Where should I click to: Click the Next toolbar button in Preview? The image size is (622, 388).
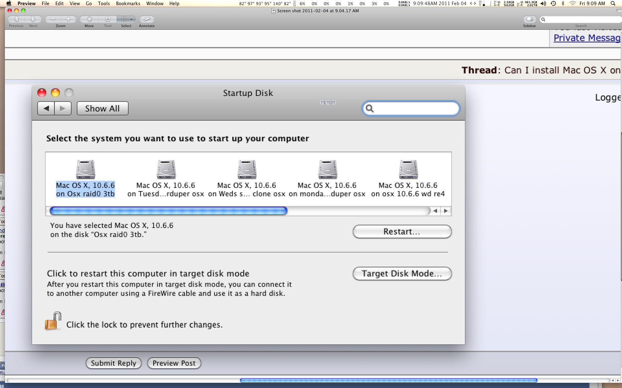coord(33,19)
